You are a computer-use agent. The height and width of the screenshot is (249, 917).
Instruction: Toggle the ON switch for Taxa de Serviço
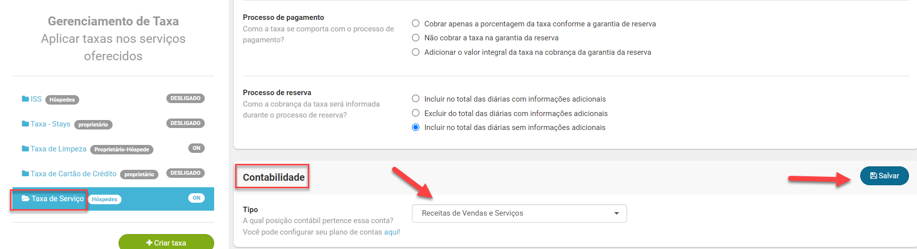click(x=196, y=198)
